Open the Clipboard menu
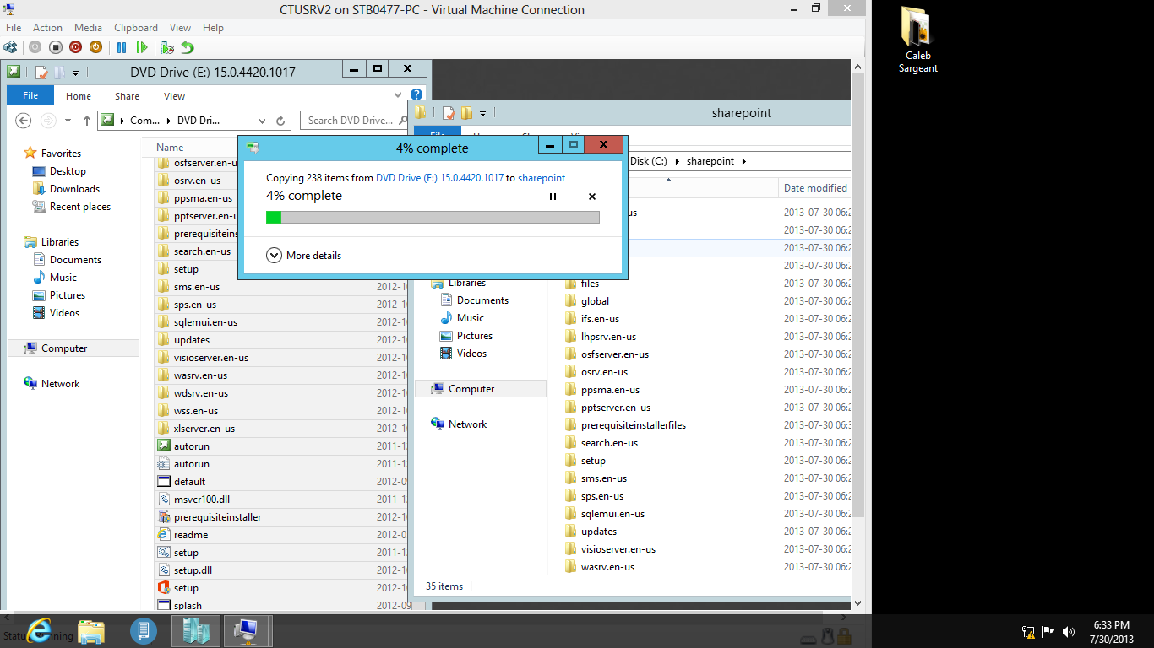Viewport: 1154px width, 648px height. [135, 28]
